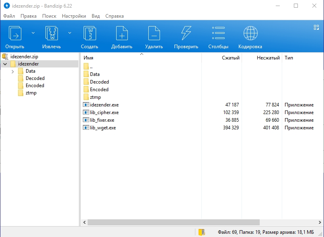Click the Извлечь toolbar icon
Viewport: 324px width, 237px height.
pos(51,33)
